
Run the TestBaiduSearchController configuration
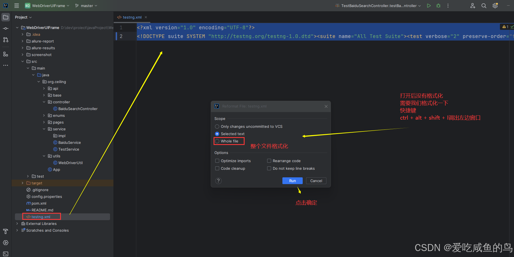tap(429, 6)
